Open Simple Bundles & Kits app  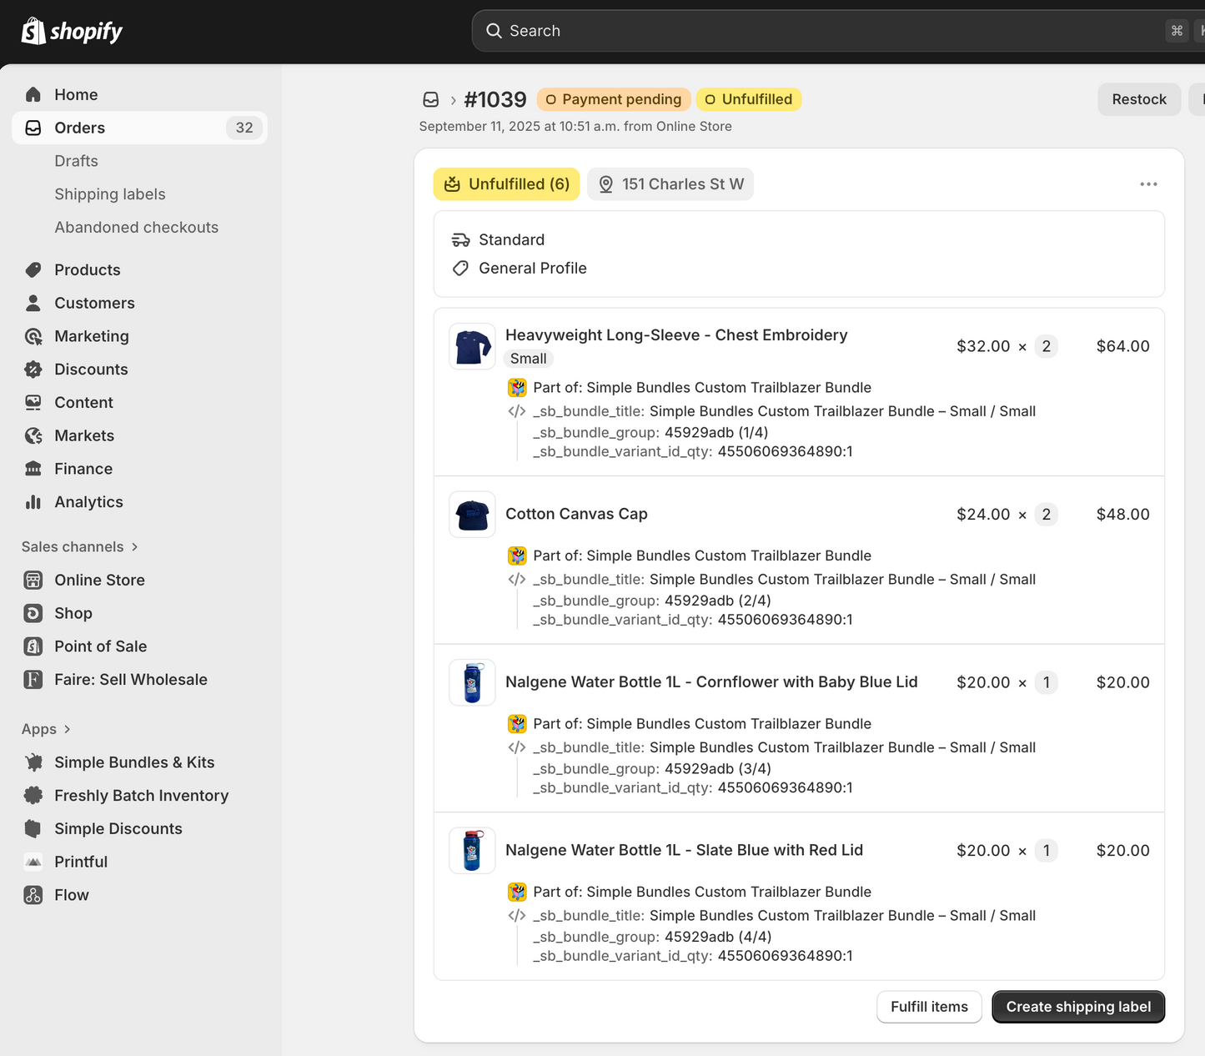[134, 762]
